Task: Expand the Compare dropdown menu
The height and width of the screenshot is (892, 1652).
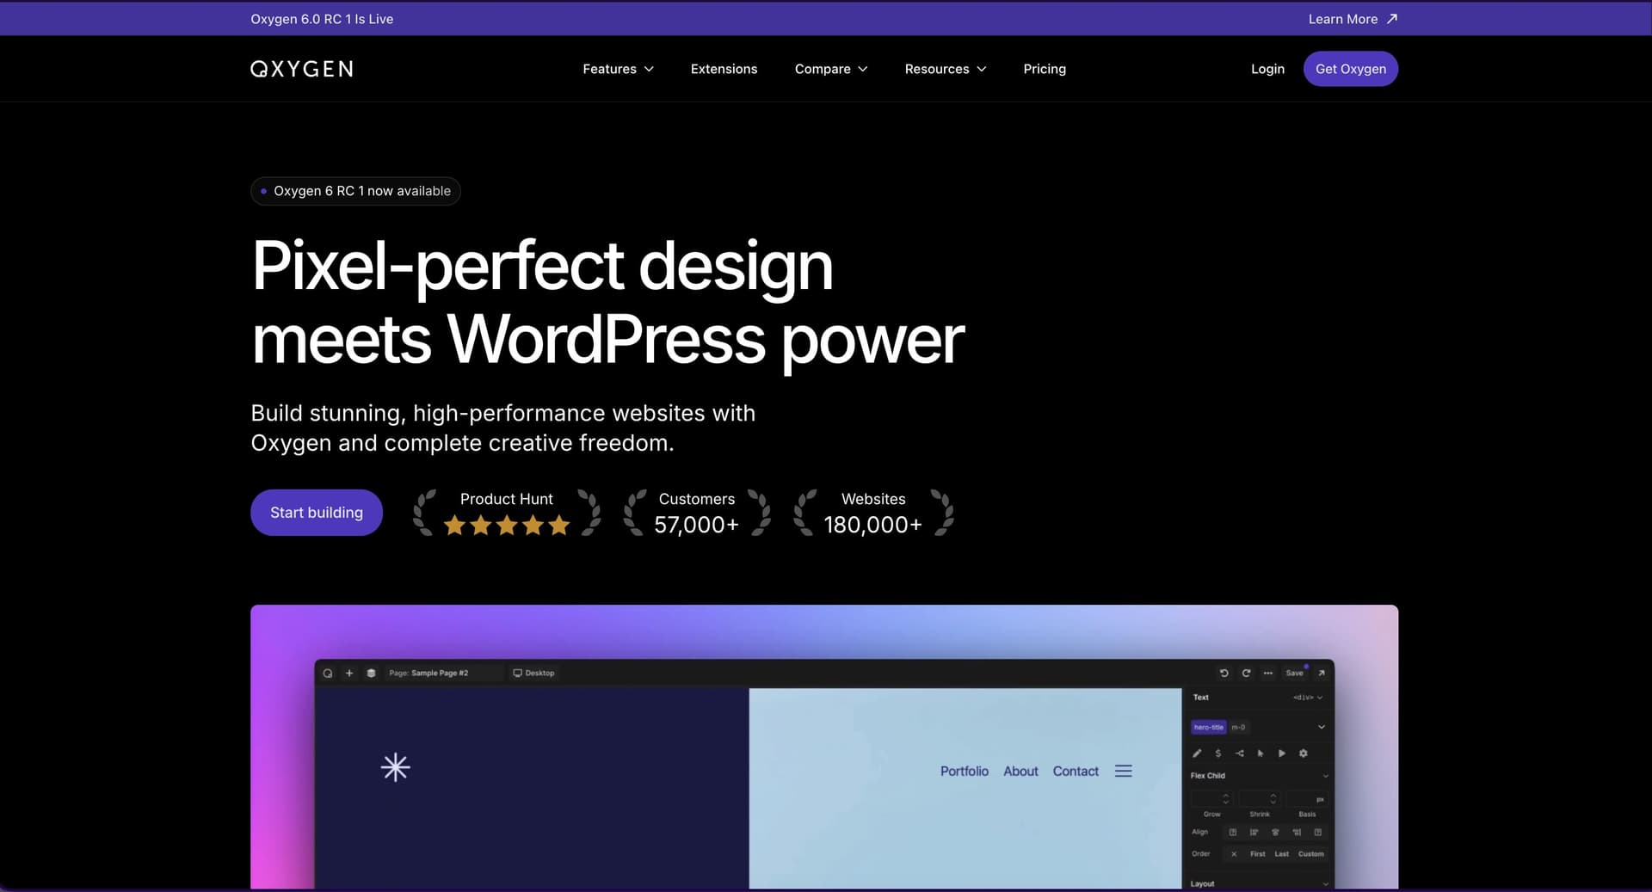Action: coord(831,69)
